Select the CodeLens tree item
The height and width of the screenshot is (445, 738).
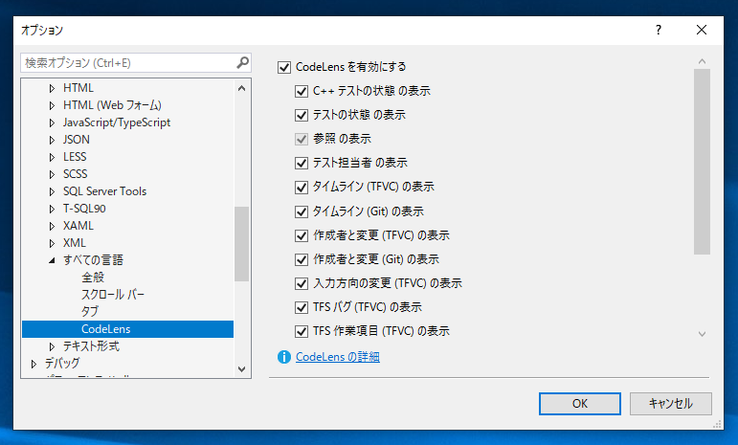click(127, 329)
